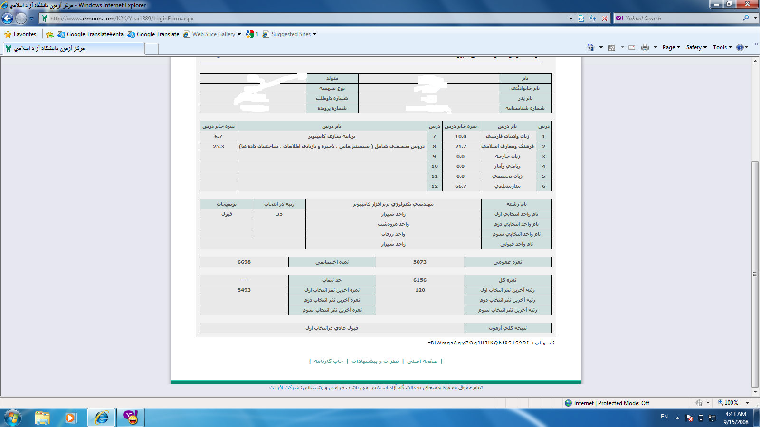Go back with the browser Back arrow

(7, 19)
